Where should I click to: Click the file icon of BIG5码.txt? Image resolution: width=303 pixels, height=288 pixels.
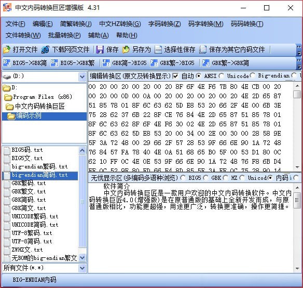tap(7, 150)
